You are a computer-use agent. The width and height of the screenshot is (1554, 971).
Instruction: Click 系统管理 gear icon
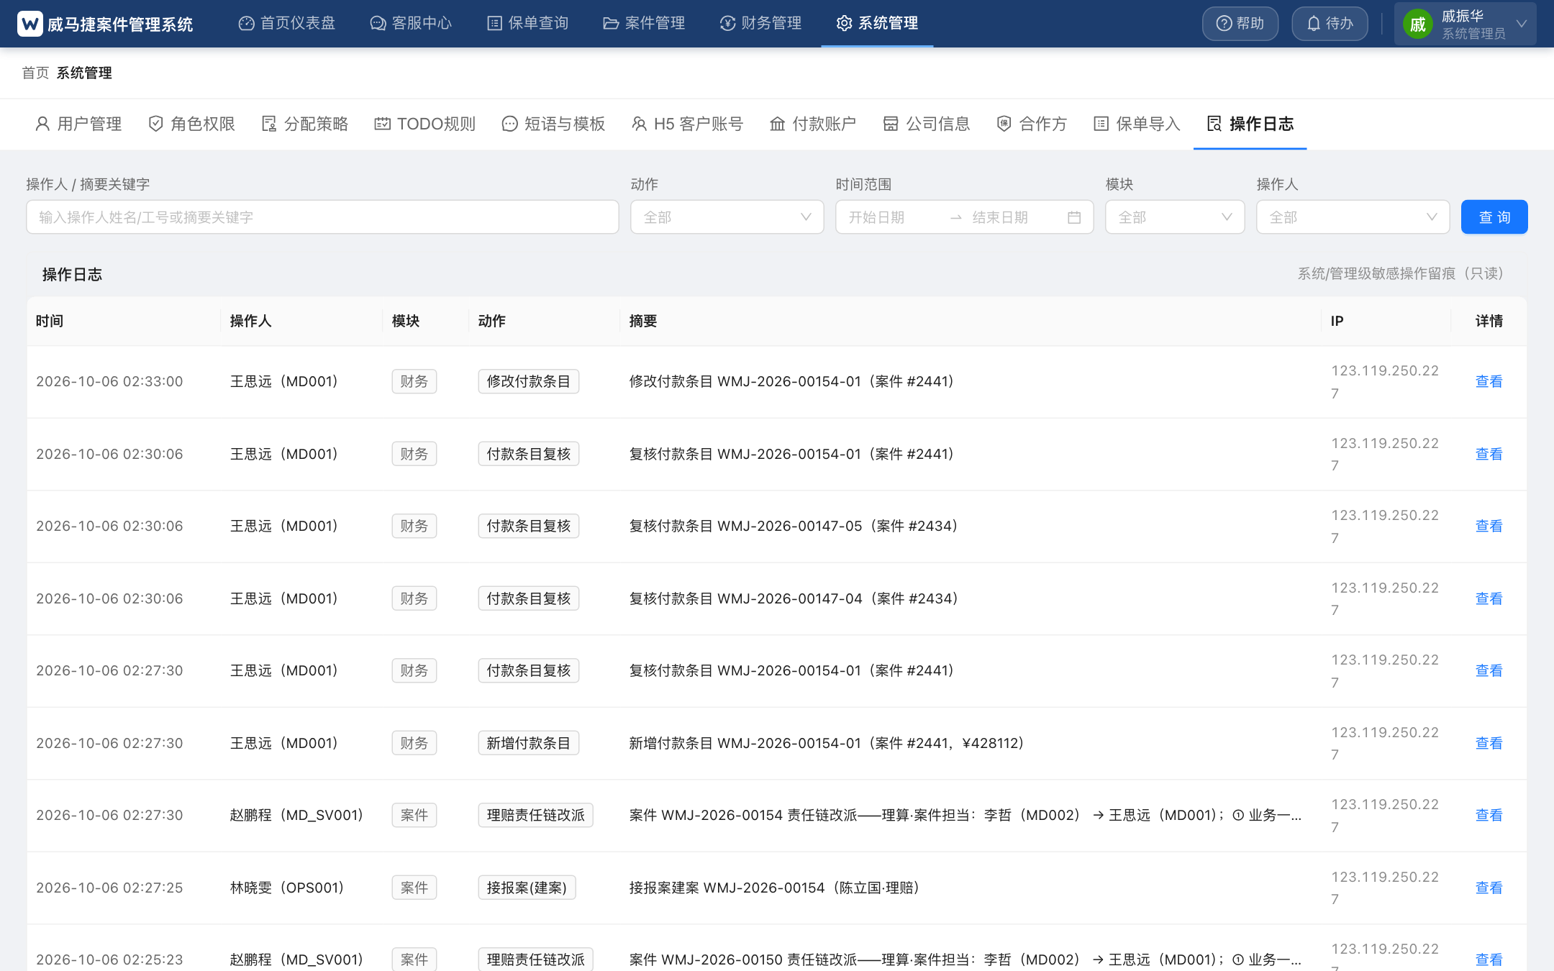point(844,24)
